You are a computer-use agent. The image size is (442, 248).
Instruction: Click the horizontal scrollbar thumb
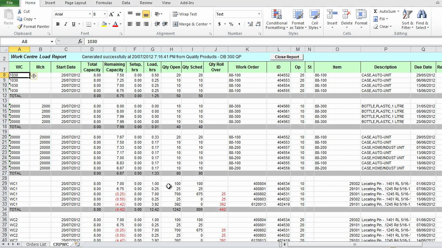pyautogui.click(x=355, y=244)
